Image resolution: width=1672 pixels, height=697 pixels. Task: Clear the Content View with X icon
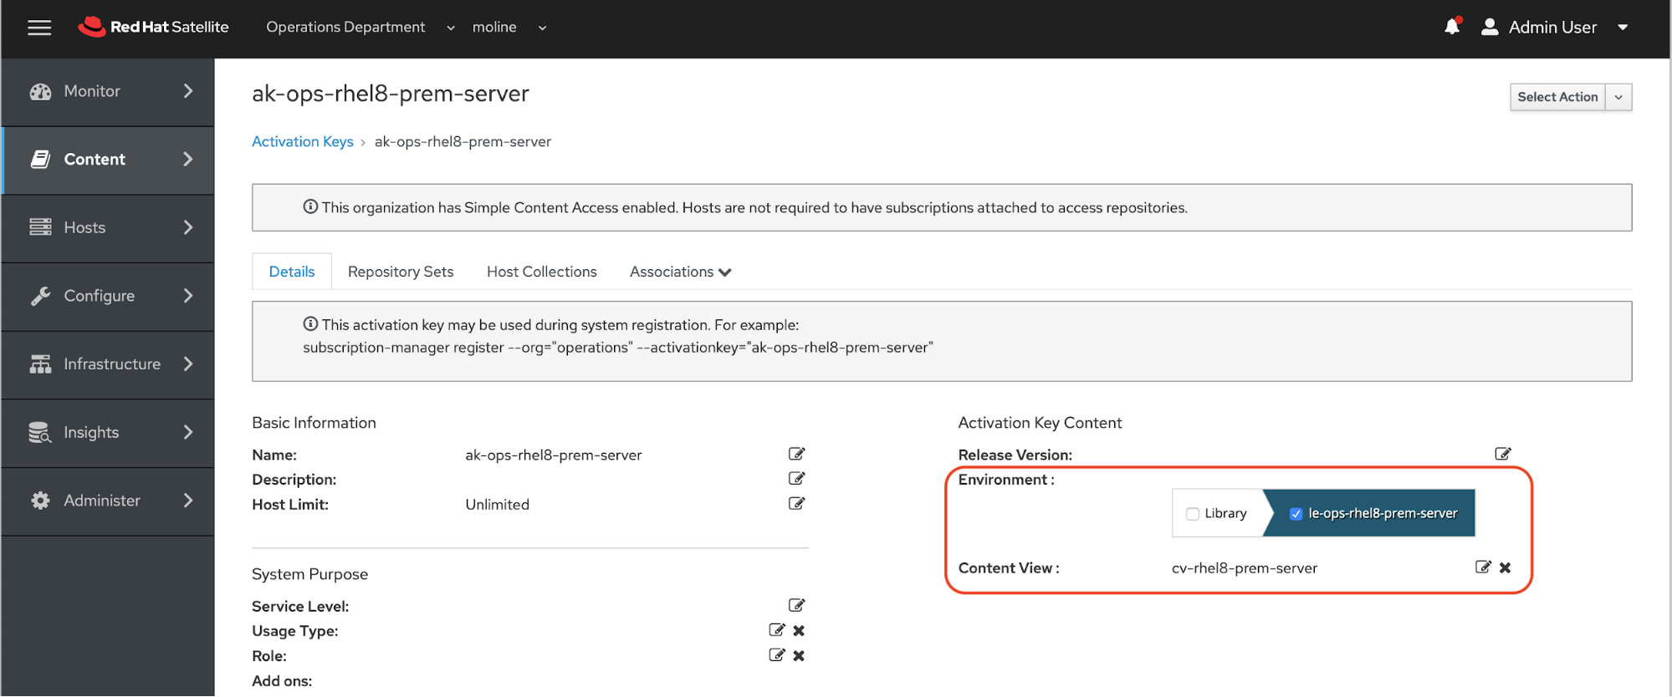1506,567
